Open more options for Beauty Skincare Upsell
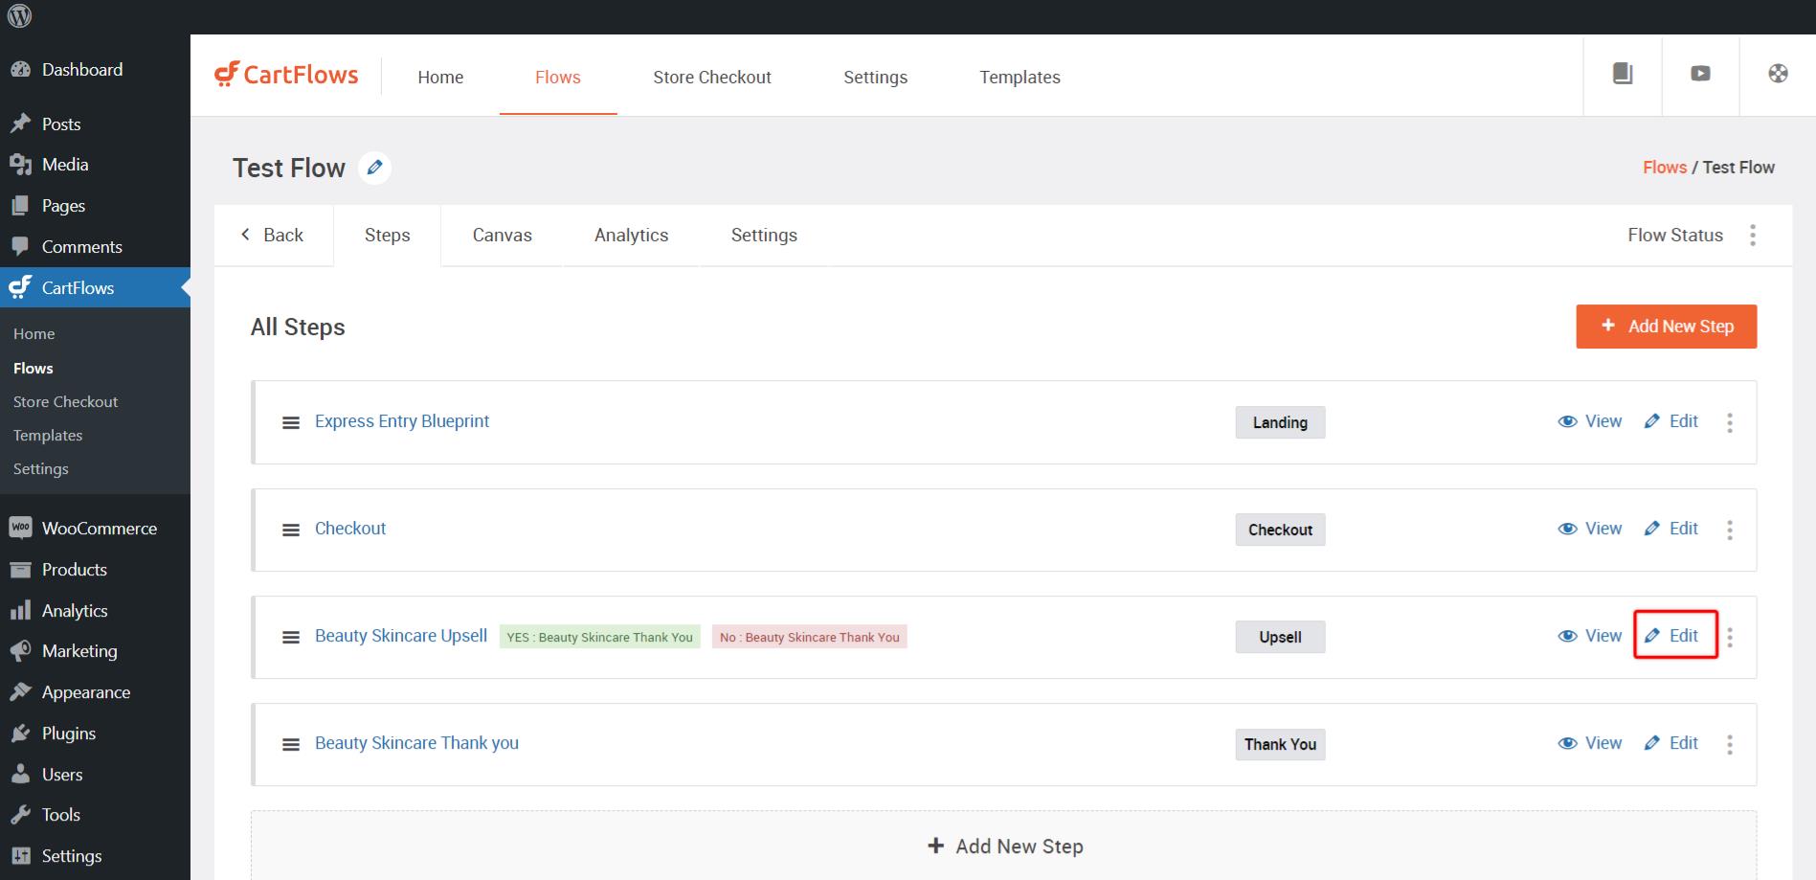The height and width of the screenshot is (880, 1816). (1730, 637)
